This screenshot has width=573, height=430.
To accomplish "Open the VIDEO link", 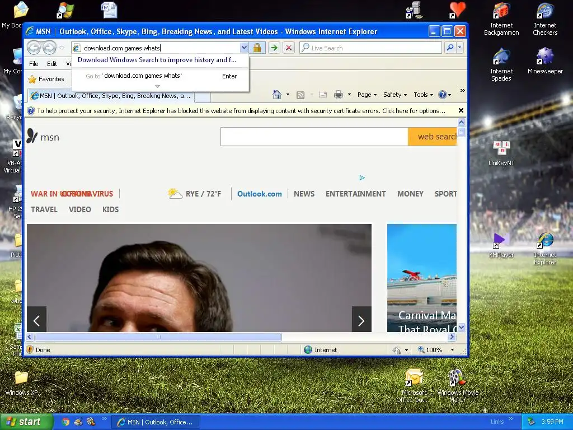I will [79, 209].
